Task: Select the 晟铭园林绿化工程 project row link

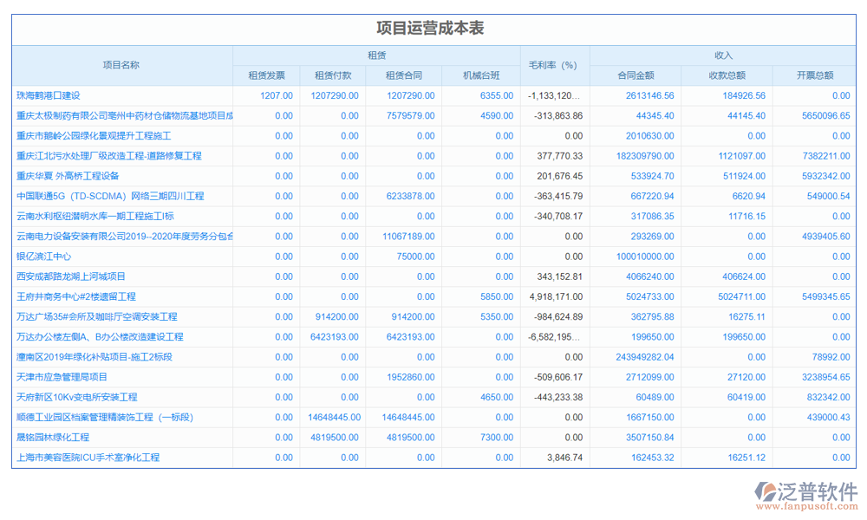Action: point(53,438)
